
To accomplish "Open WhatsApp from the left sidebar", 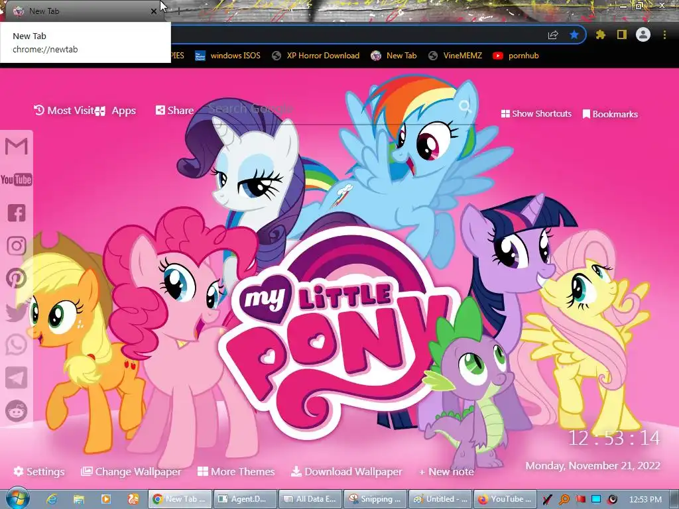I will [17, 345].
